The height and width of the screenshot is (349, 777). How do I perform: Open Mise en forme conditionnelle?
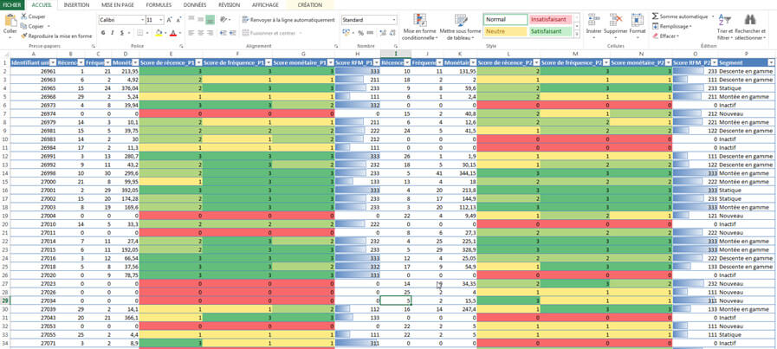pyautogui.click(x=419, y=27)
